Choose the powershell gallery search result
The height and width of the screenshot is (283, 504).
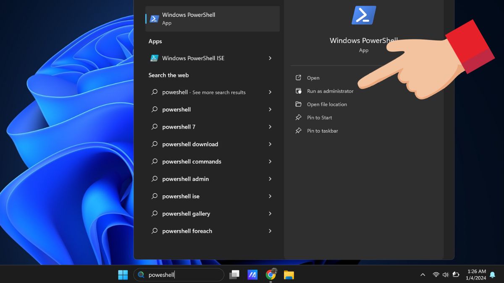(x=186, y=213)
